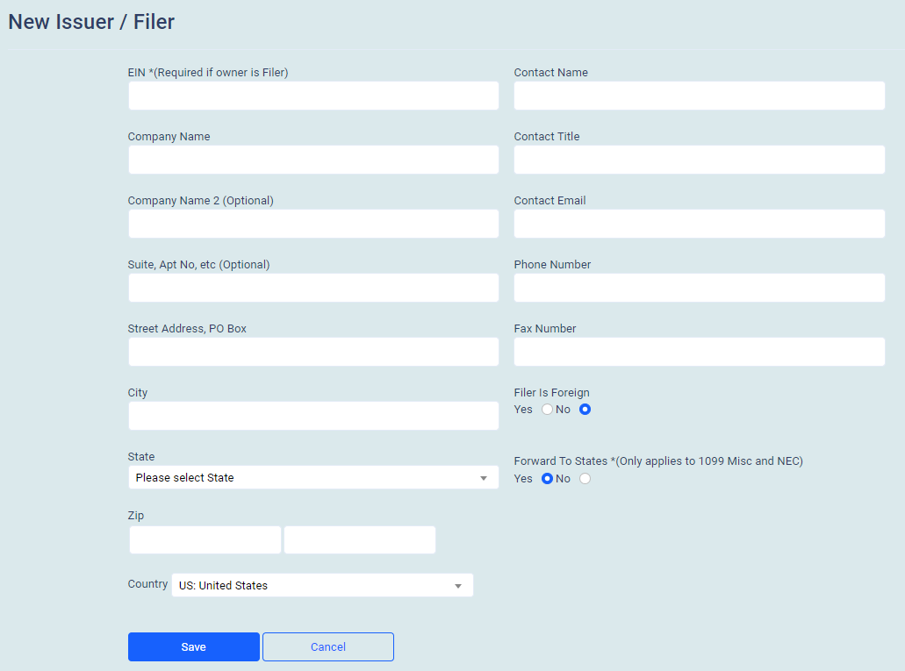Focus the Contact Title input
Image resolution: width=905 pixels, height=671 pixels.
coord(699,160)
